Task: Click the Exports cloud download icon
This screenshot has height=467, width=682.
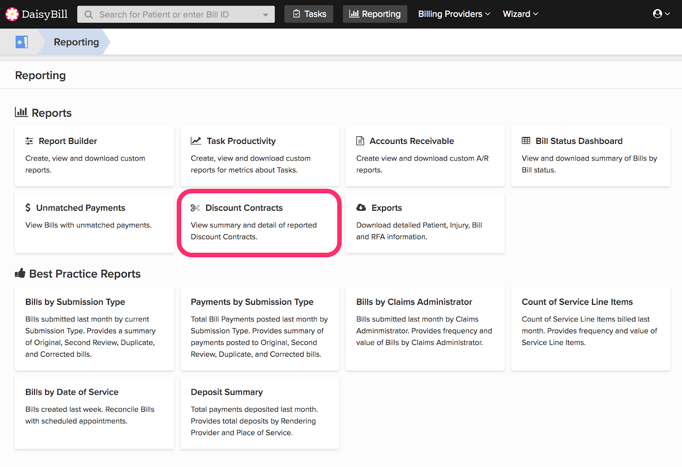Action: tap(361, 207)
